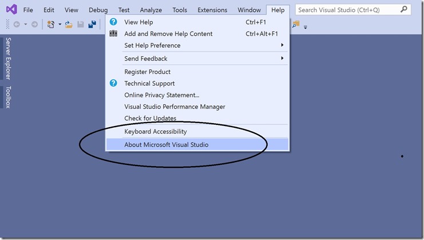Viewport: 424px width, 240px height.
Task: Click the search magnifier icon
Action: click(x=404, y=10)
